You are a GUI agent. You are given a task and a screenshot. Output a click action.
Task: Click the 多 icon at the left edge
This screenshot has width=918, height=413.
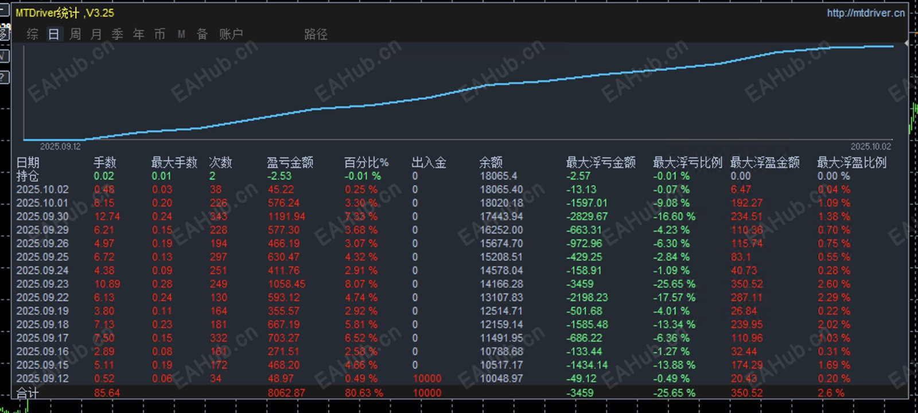click(x=4, y=33)
